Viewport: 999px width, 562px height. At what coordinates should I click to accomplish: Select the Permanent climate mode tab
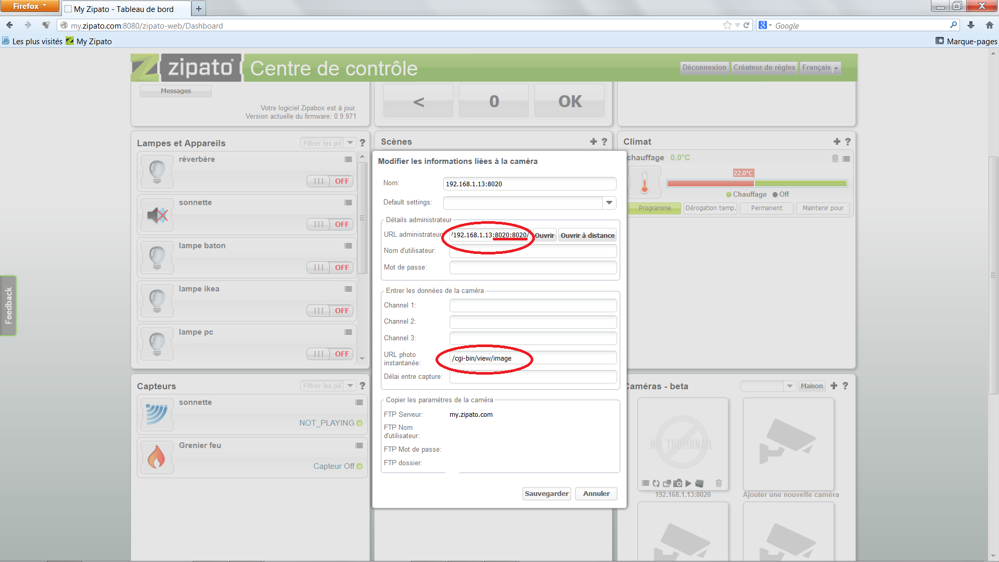point(766,208)
